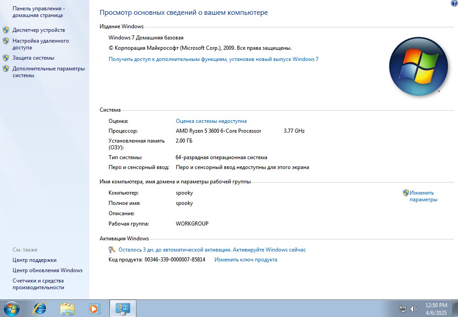458x317 pixels.
Task: Click the processor name AMD Ryzen 5 3600
Action: tap(218, 131)
